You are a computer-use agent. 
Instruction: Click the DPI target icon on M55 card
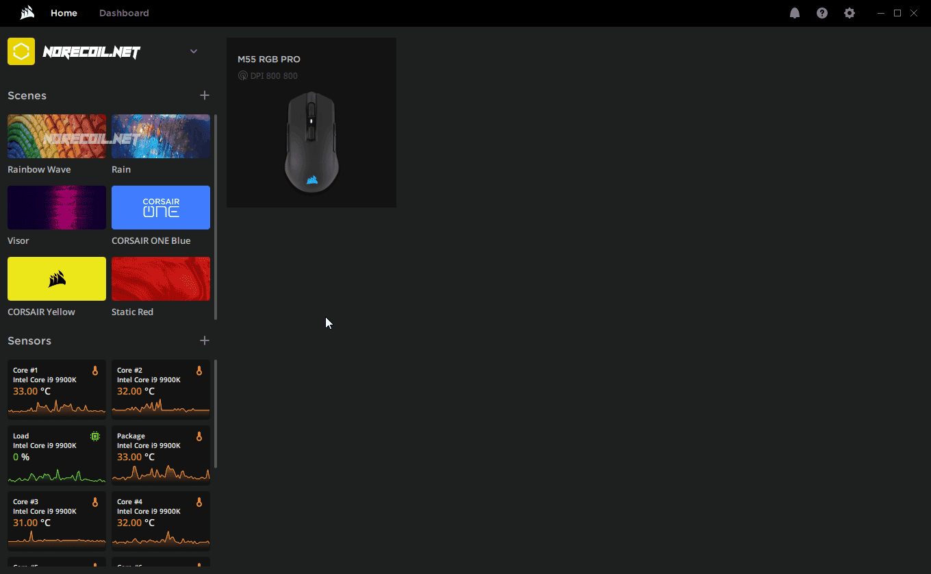click(242, 75)
